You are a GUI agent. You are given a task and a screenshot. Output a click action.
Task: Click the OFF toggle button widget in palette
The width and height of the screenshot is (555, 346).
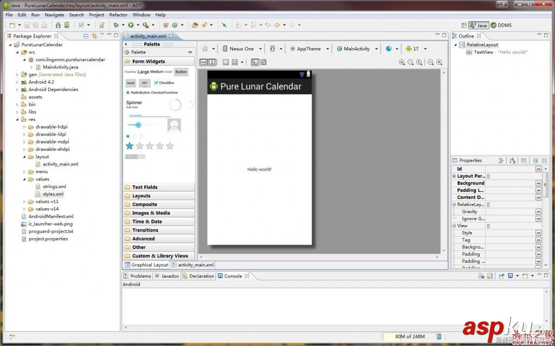click(x=144, y=83)
